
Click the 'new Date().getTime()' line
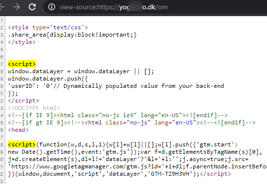135,152
